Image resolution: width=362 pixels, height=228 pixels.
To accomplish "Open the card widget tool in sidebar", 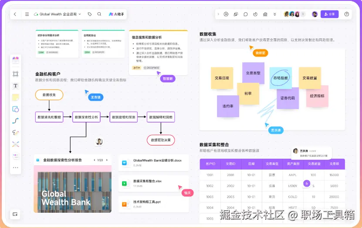I will tap(16, 156).
